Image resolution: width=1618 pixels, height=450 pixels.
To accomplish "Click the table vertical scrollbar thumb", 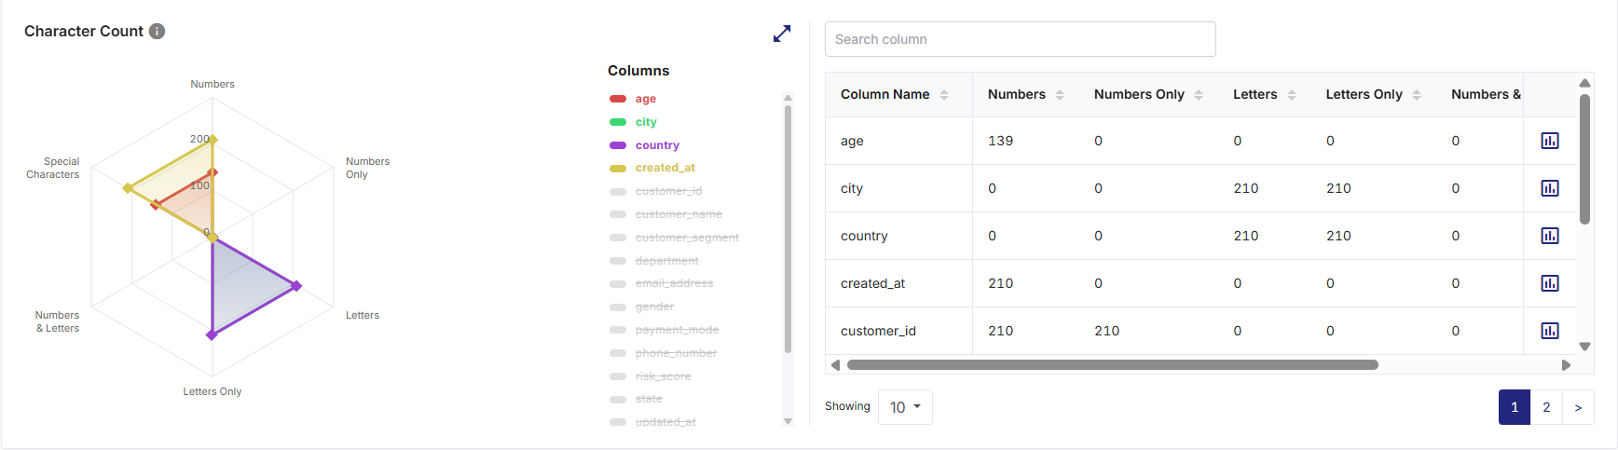I will [x=1584, y=158].
